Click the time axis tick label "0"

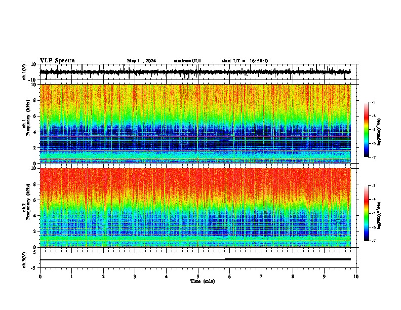click(x=40, y=277)
